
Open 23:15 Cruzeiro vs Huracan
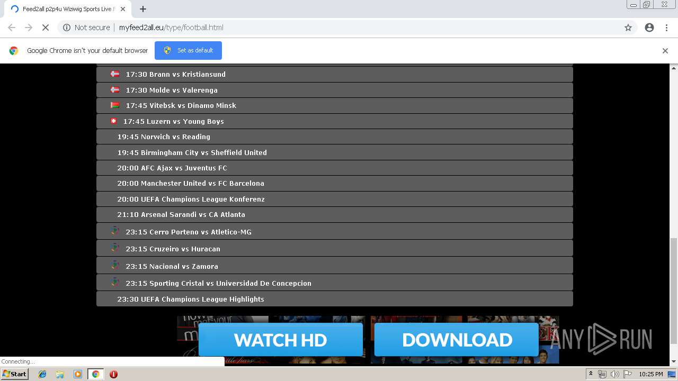point(335,248)
